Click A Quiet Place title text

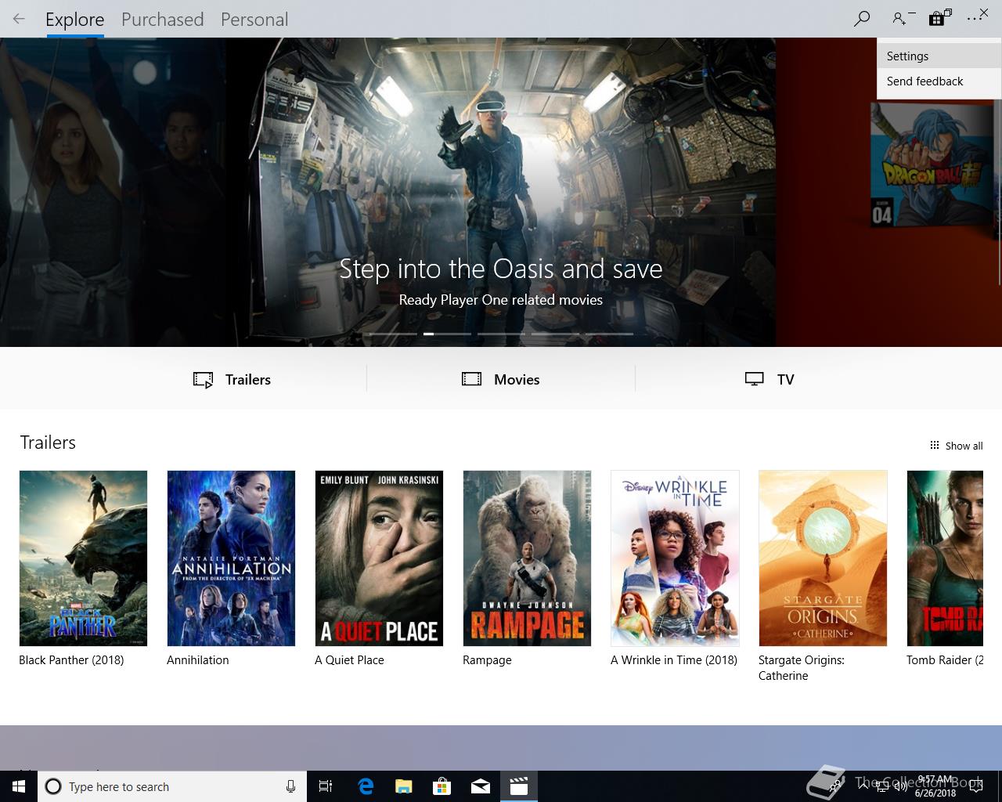(x=349, y=660)
